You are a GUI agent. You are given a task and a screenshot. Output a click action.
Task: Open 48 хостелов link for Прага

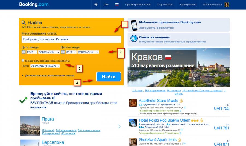68,133
